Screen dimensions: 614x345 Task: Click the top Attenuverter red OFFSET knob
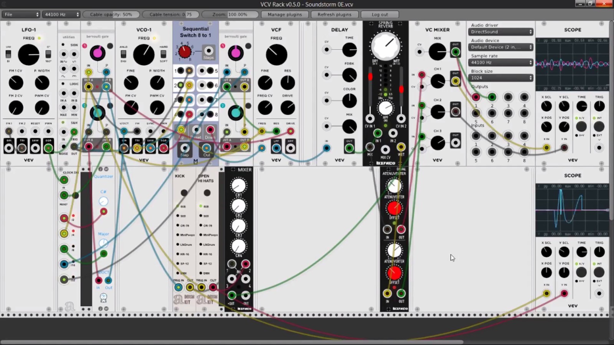pos(394,208)
